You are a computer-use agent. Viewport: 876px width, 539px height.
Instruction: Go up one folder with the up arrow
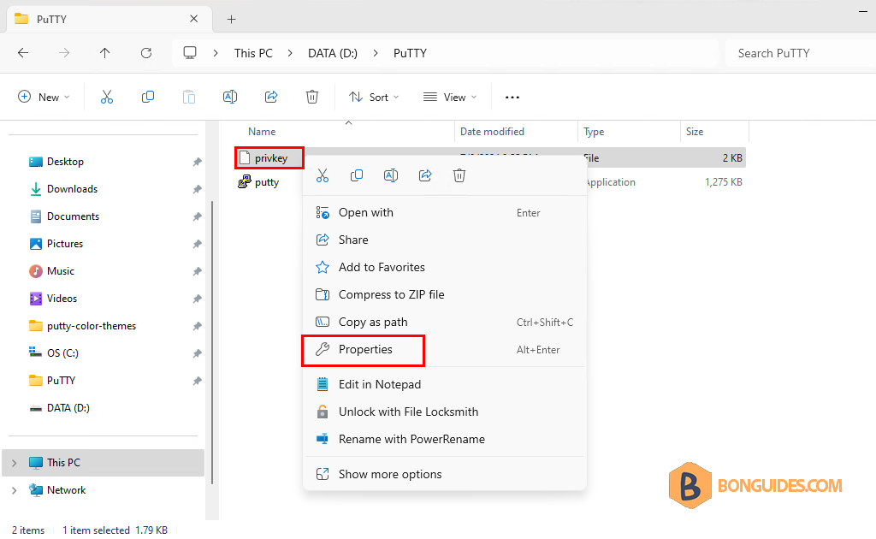click(105, 53)
